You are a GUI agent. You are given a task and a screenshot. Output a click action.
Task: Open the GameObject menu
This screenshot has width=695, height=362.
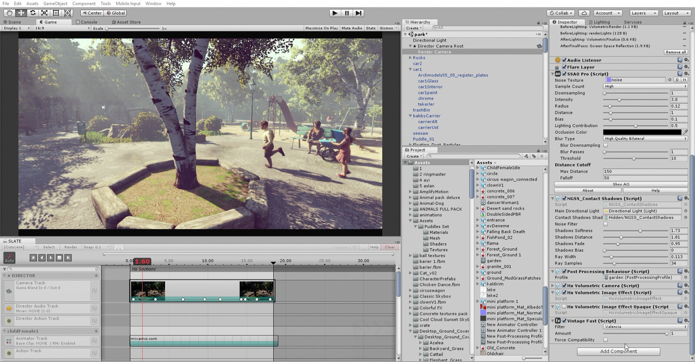[x=55, y=3]
